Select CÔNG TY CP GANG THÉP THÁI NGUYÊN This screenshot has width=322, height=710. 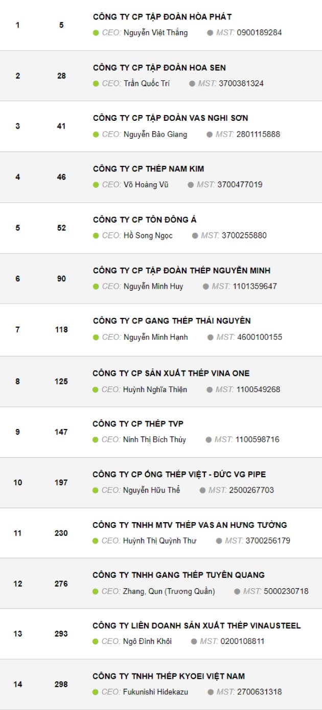pyautogui.click(x=172, y=321)
